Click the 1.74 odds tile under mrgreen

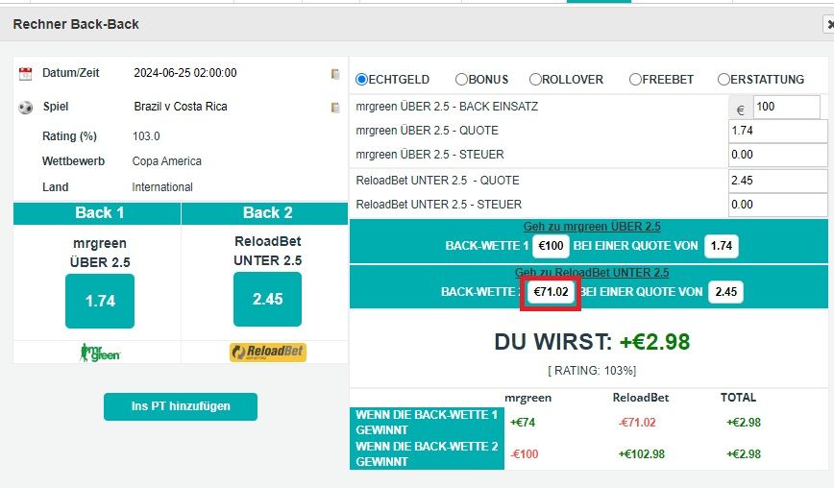[100, 301]
